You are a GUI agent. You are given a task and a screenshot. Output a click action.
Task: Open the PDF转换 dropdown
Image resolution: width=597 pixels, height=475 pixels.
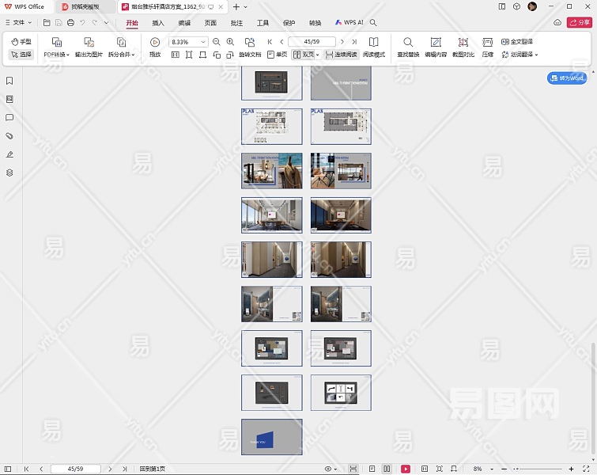56,55
